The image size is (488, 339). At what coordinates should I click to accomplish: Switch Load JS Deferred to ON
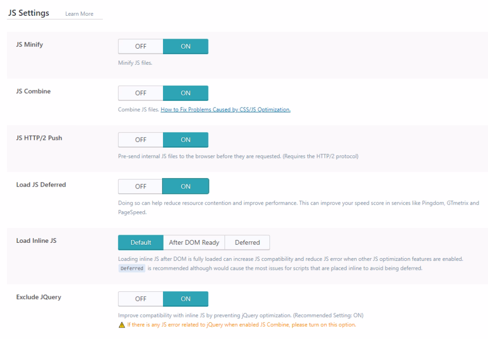(185, 186)
